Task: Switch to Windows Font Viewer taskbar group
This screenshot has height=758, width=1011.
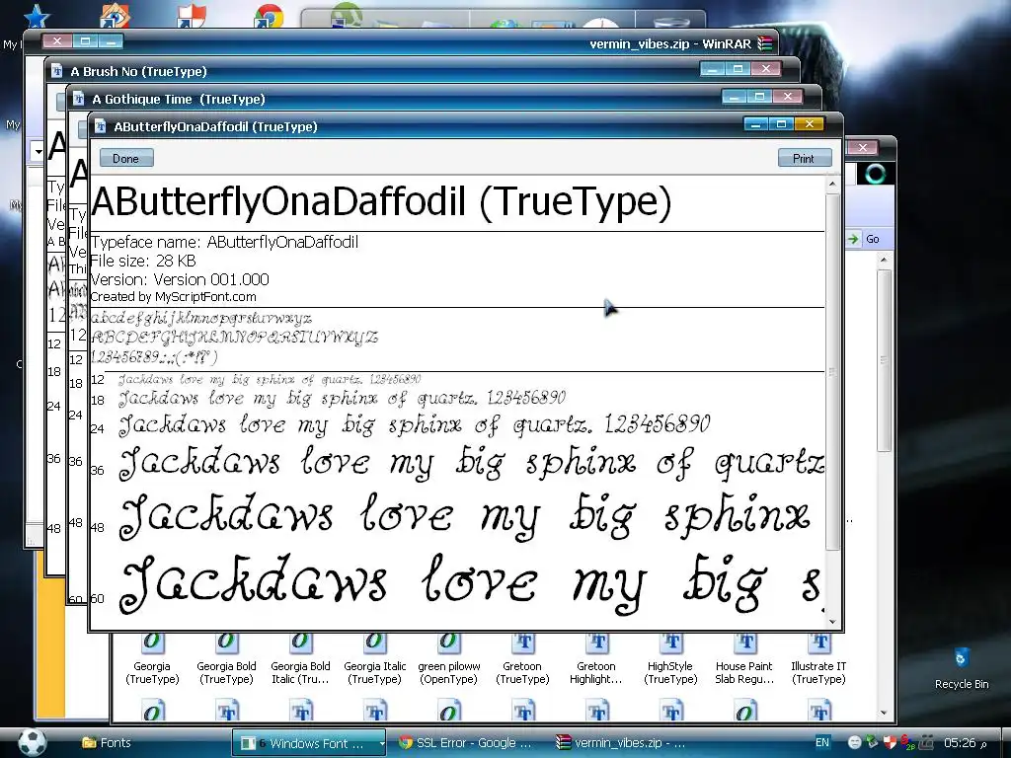Action: [308, 743]
